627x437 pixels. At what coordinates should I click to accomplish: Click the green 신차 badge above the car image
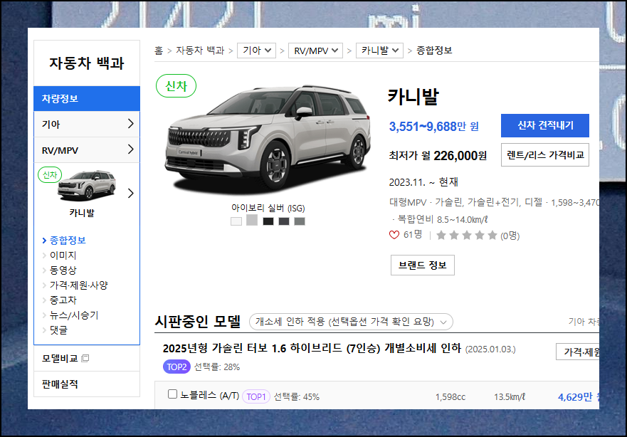point(176,86)
